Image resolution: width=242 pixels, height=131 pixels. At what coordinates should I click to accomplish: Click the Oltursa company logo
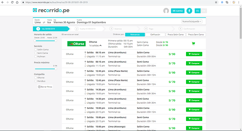point(76,44)
